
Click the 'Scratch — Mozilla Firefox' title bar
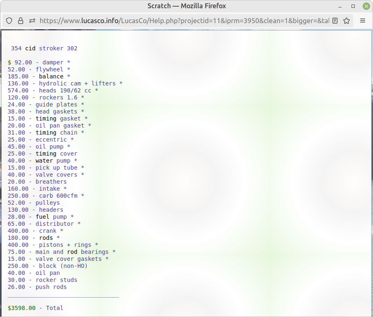pos(186,6)
